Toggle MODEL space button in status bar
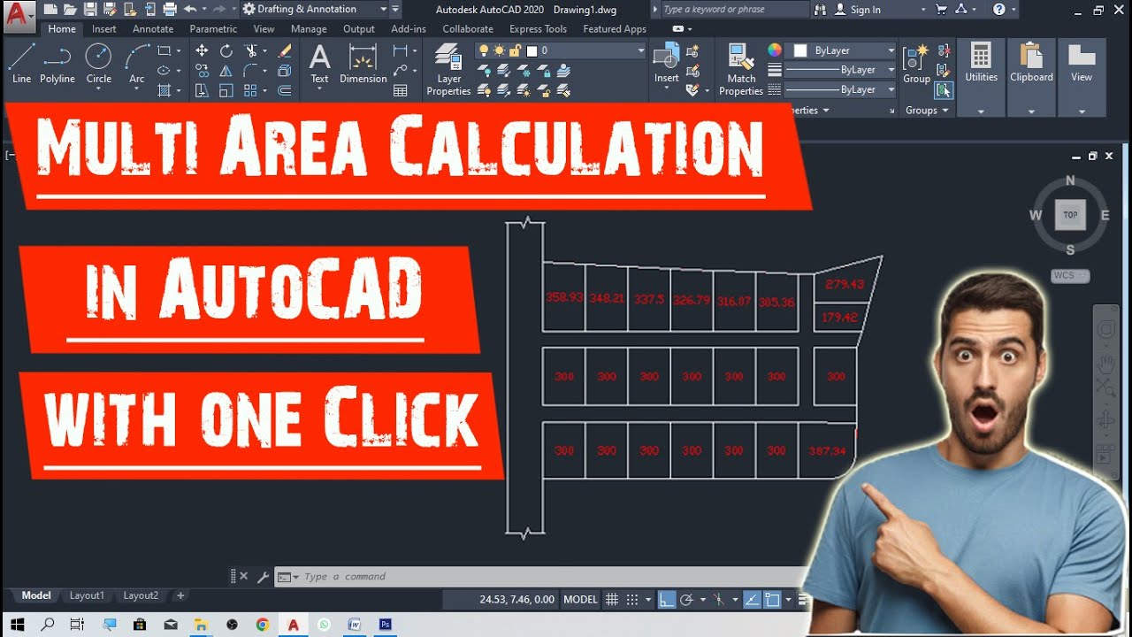Screen dimensions: 1132x637 pyautogui.click(x=580, y=599)
